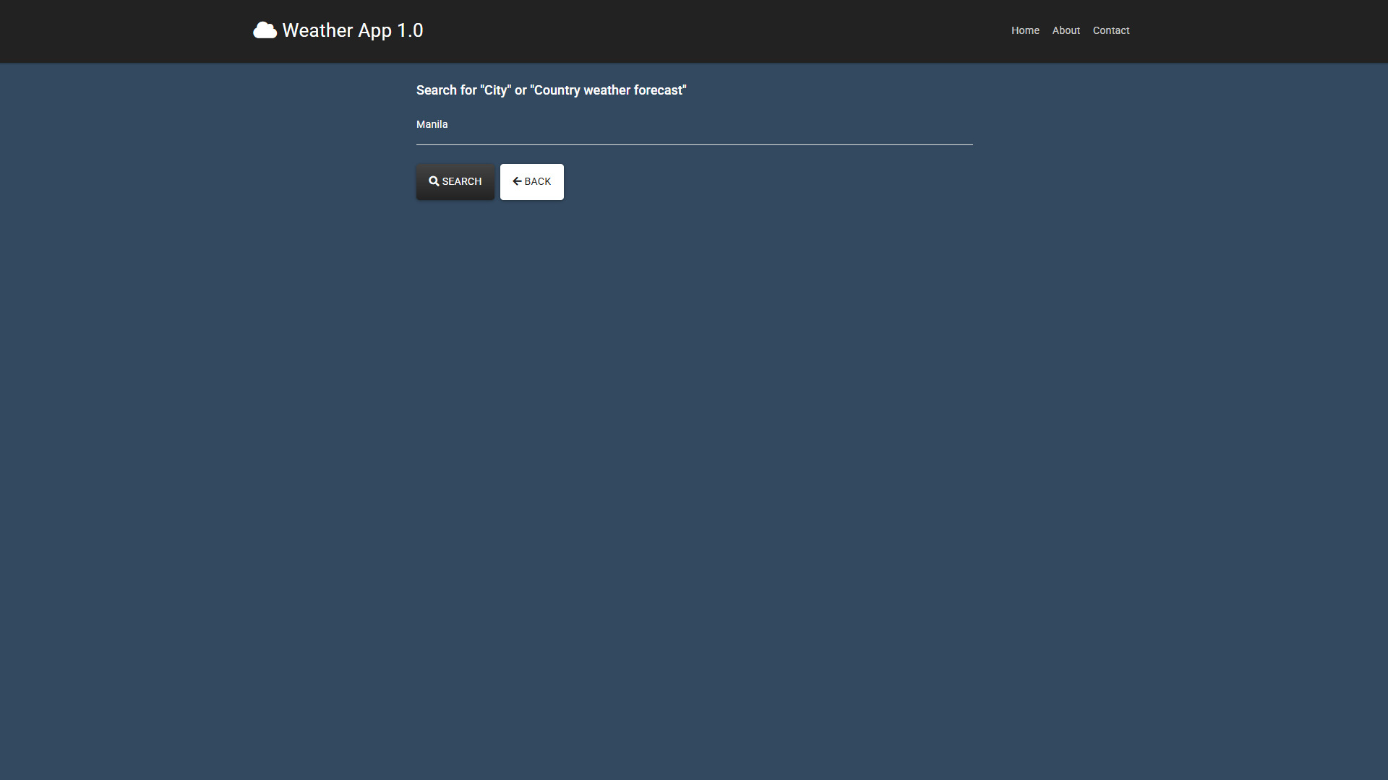Click the Weather App 1.0 title
This screenshot has width=1388, height=780.
click(352, 30)
